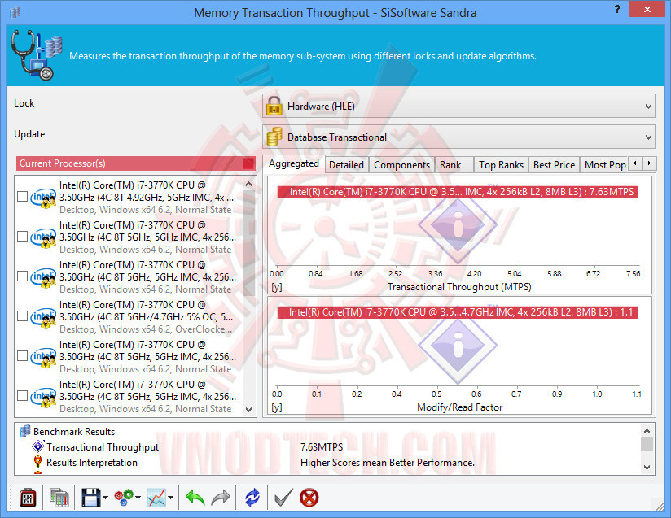This screenshot has height=518, width=671.
Task: Open the Components tab
Action: tap(401, 165)
